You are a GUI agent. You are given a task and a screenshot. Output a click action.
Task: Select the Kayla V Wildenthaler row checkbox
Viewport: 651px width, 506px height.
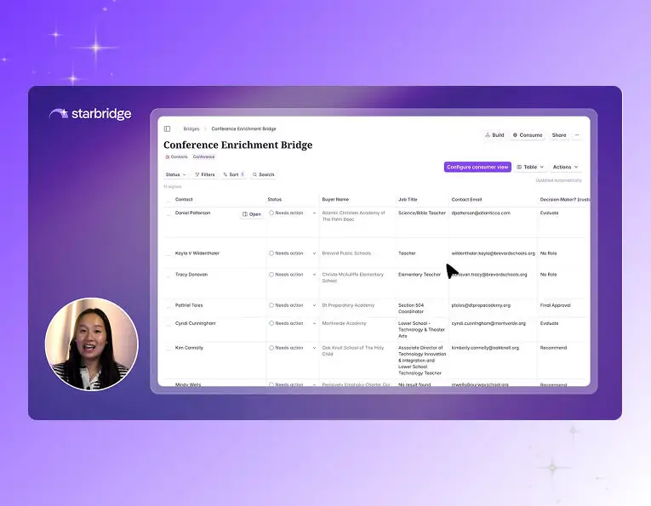(168, 254)
